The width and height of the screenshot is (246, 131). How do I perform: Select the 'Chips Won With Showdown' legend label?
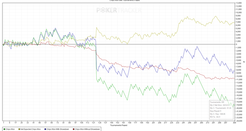click(x=58, y=129)
